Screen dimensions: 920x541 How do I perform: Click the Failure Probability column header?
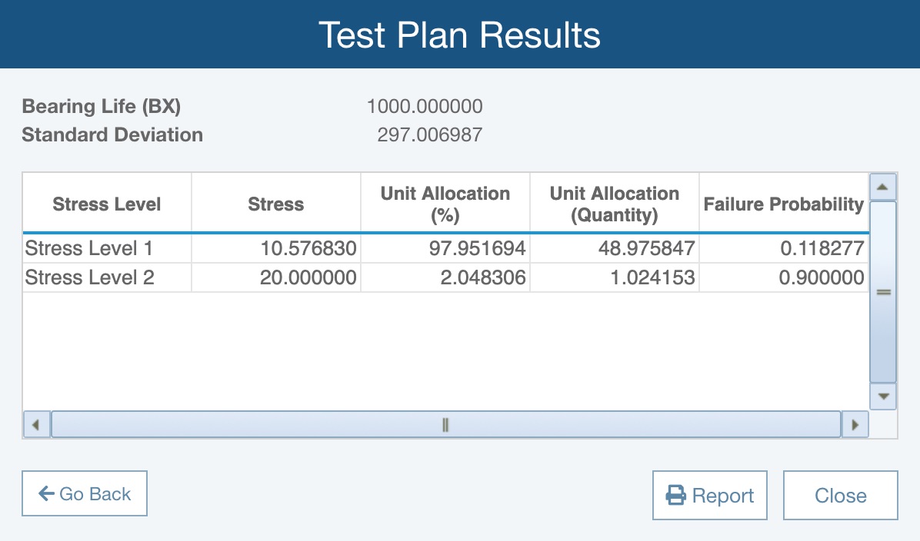tap(783, 204)
